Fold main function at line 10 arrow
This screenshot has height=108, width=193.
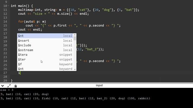click(x=8, y=6)
